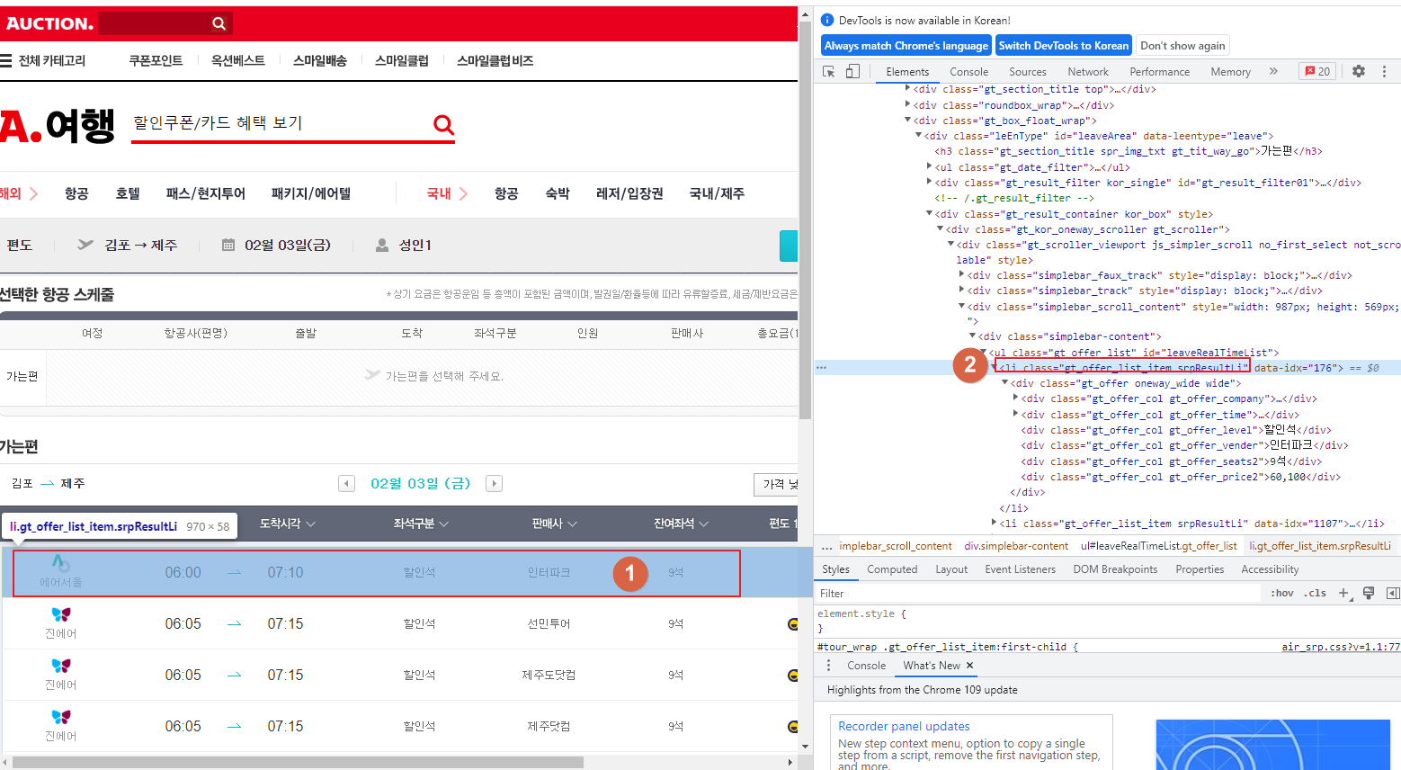Open the 레저/입장권 domestic category
The image size is (1401, 770).
point(629,193)
